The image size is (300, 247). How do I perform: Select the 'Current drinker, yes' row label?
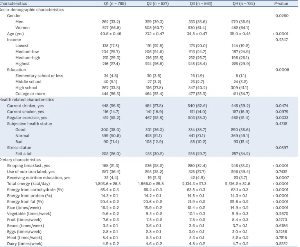[x=25, y=106]
